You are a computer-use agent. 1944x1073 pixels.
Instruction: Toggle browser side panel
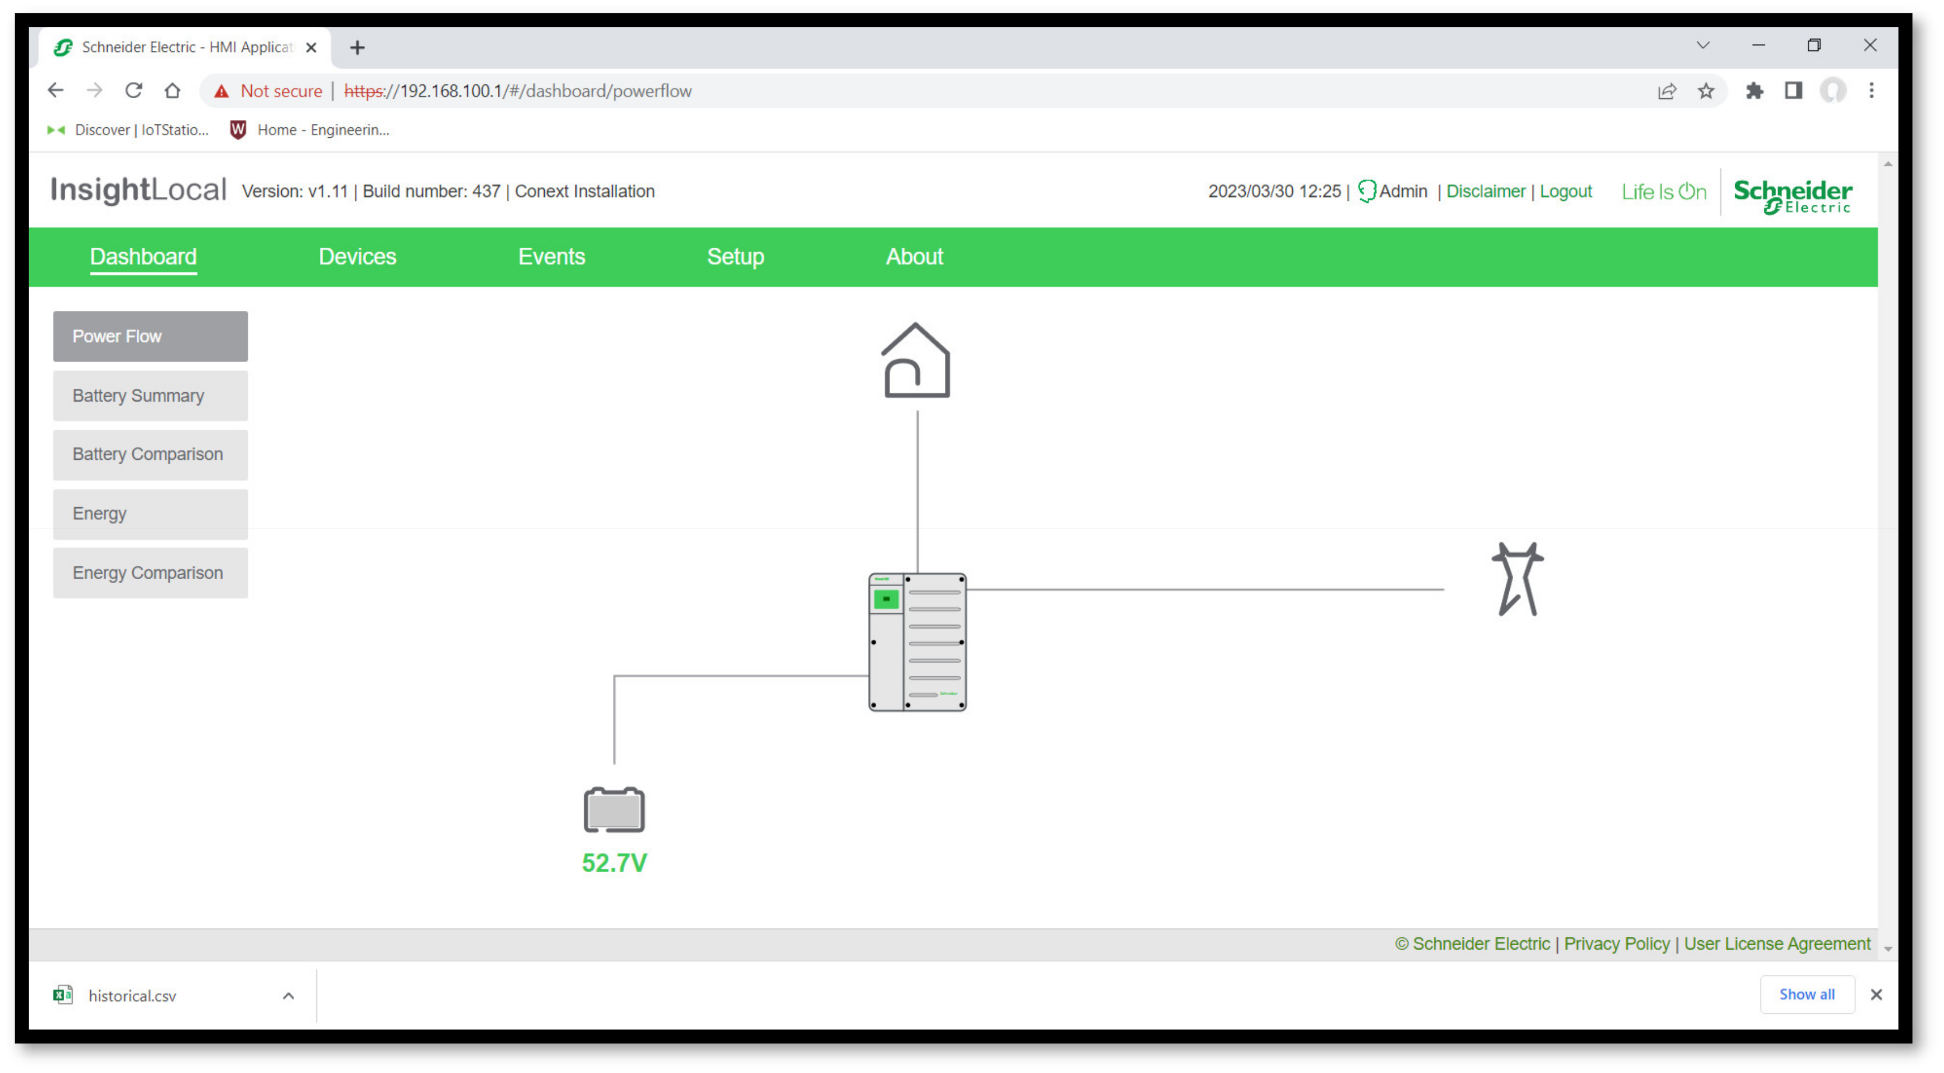(1793, 92)
